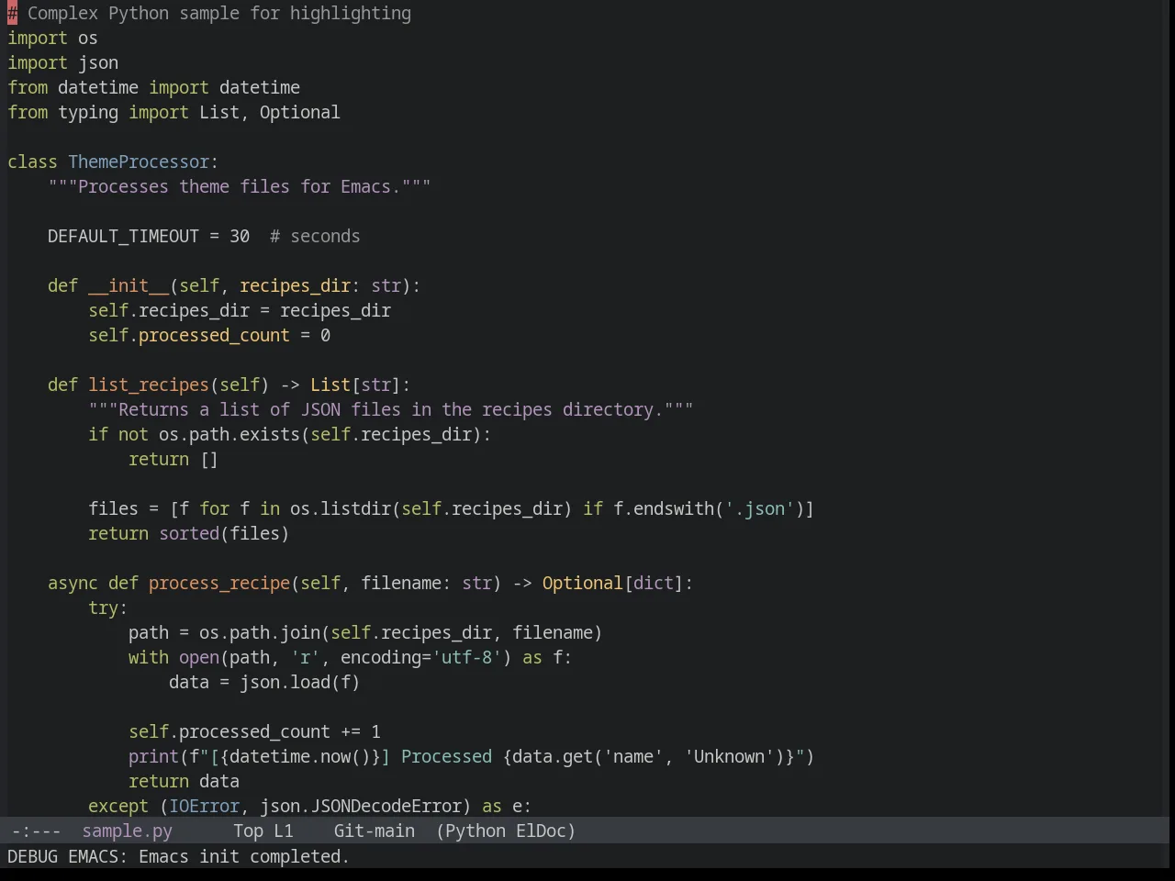Click 'os.path.exists' call
1175x881 pixels.
pyautogui.click(x=229, y=434)
